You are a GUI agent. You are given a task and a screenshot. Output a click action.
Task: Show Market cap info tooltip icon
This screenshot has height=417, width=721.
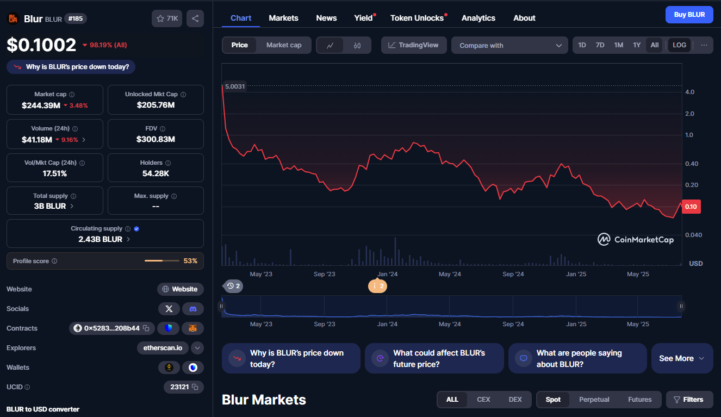click(72, 95)
